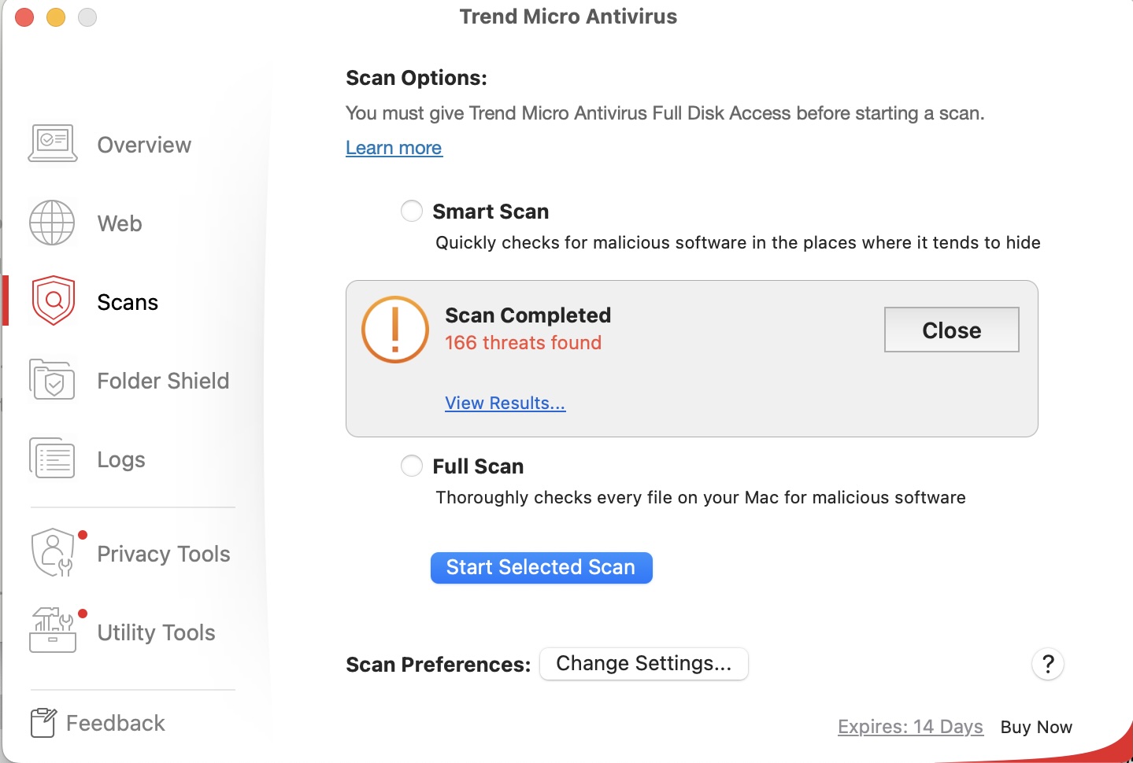Click Buy Now before trial expires
1133x763 pixels.
coord(1035,727)
